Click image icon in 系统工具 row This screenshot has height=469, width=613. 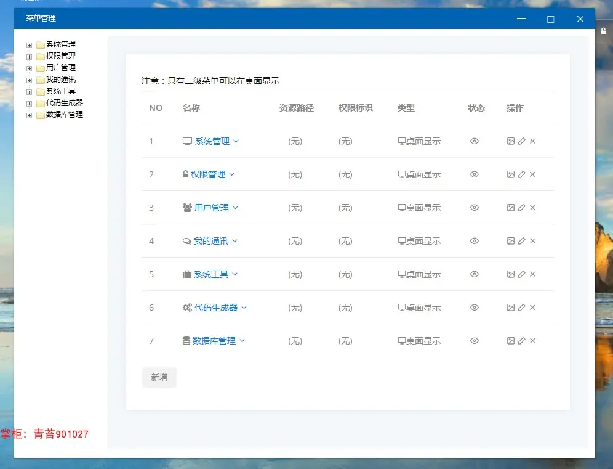click(511, 274)
